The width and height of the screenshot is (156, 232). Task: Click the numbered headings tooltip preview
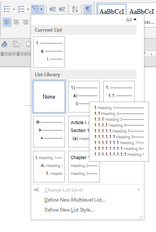click(x=119, y=132)
